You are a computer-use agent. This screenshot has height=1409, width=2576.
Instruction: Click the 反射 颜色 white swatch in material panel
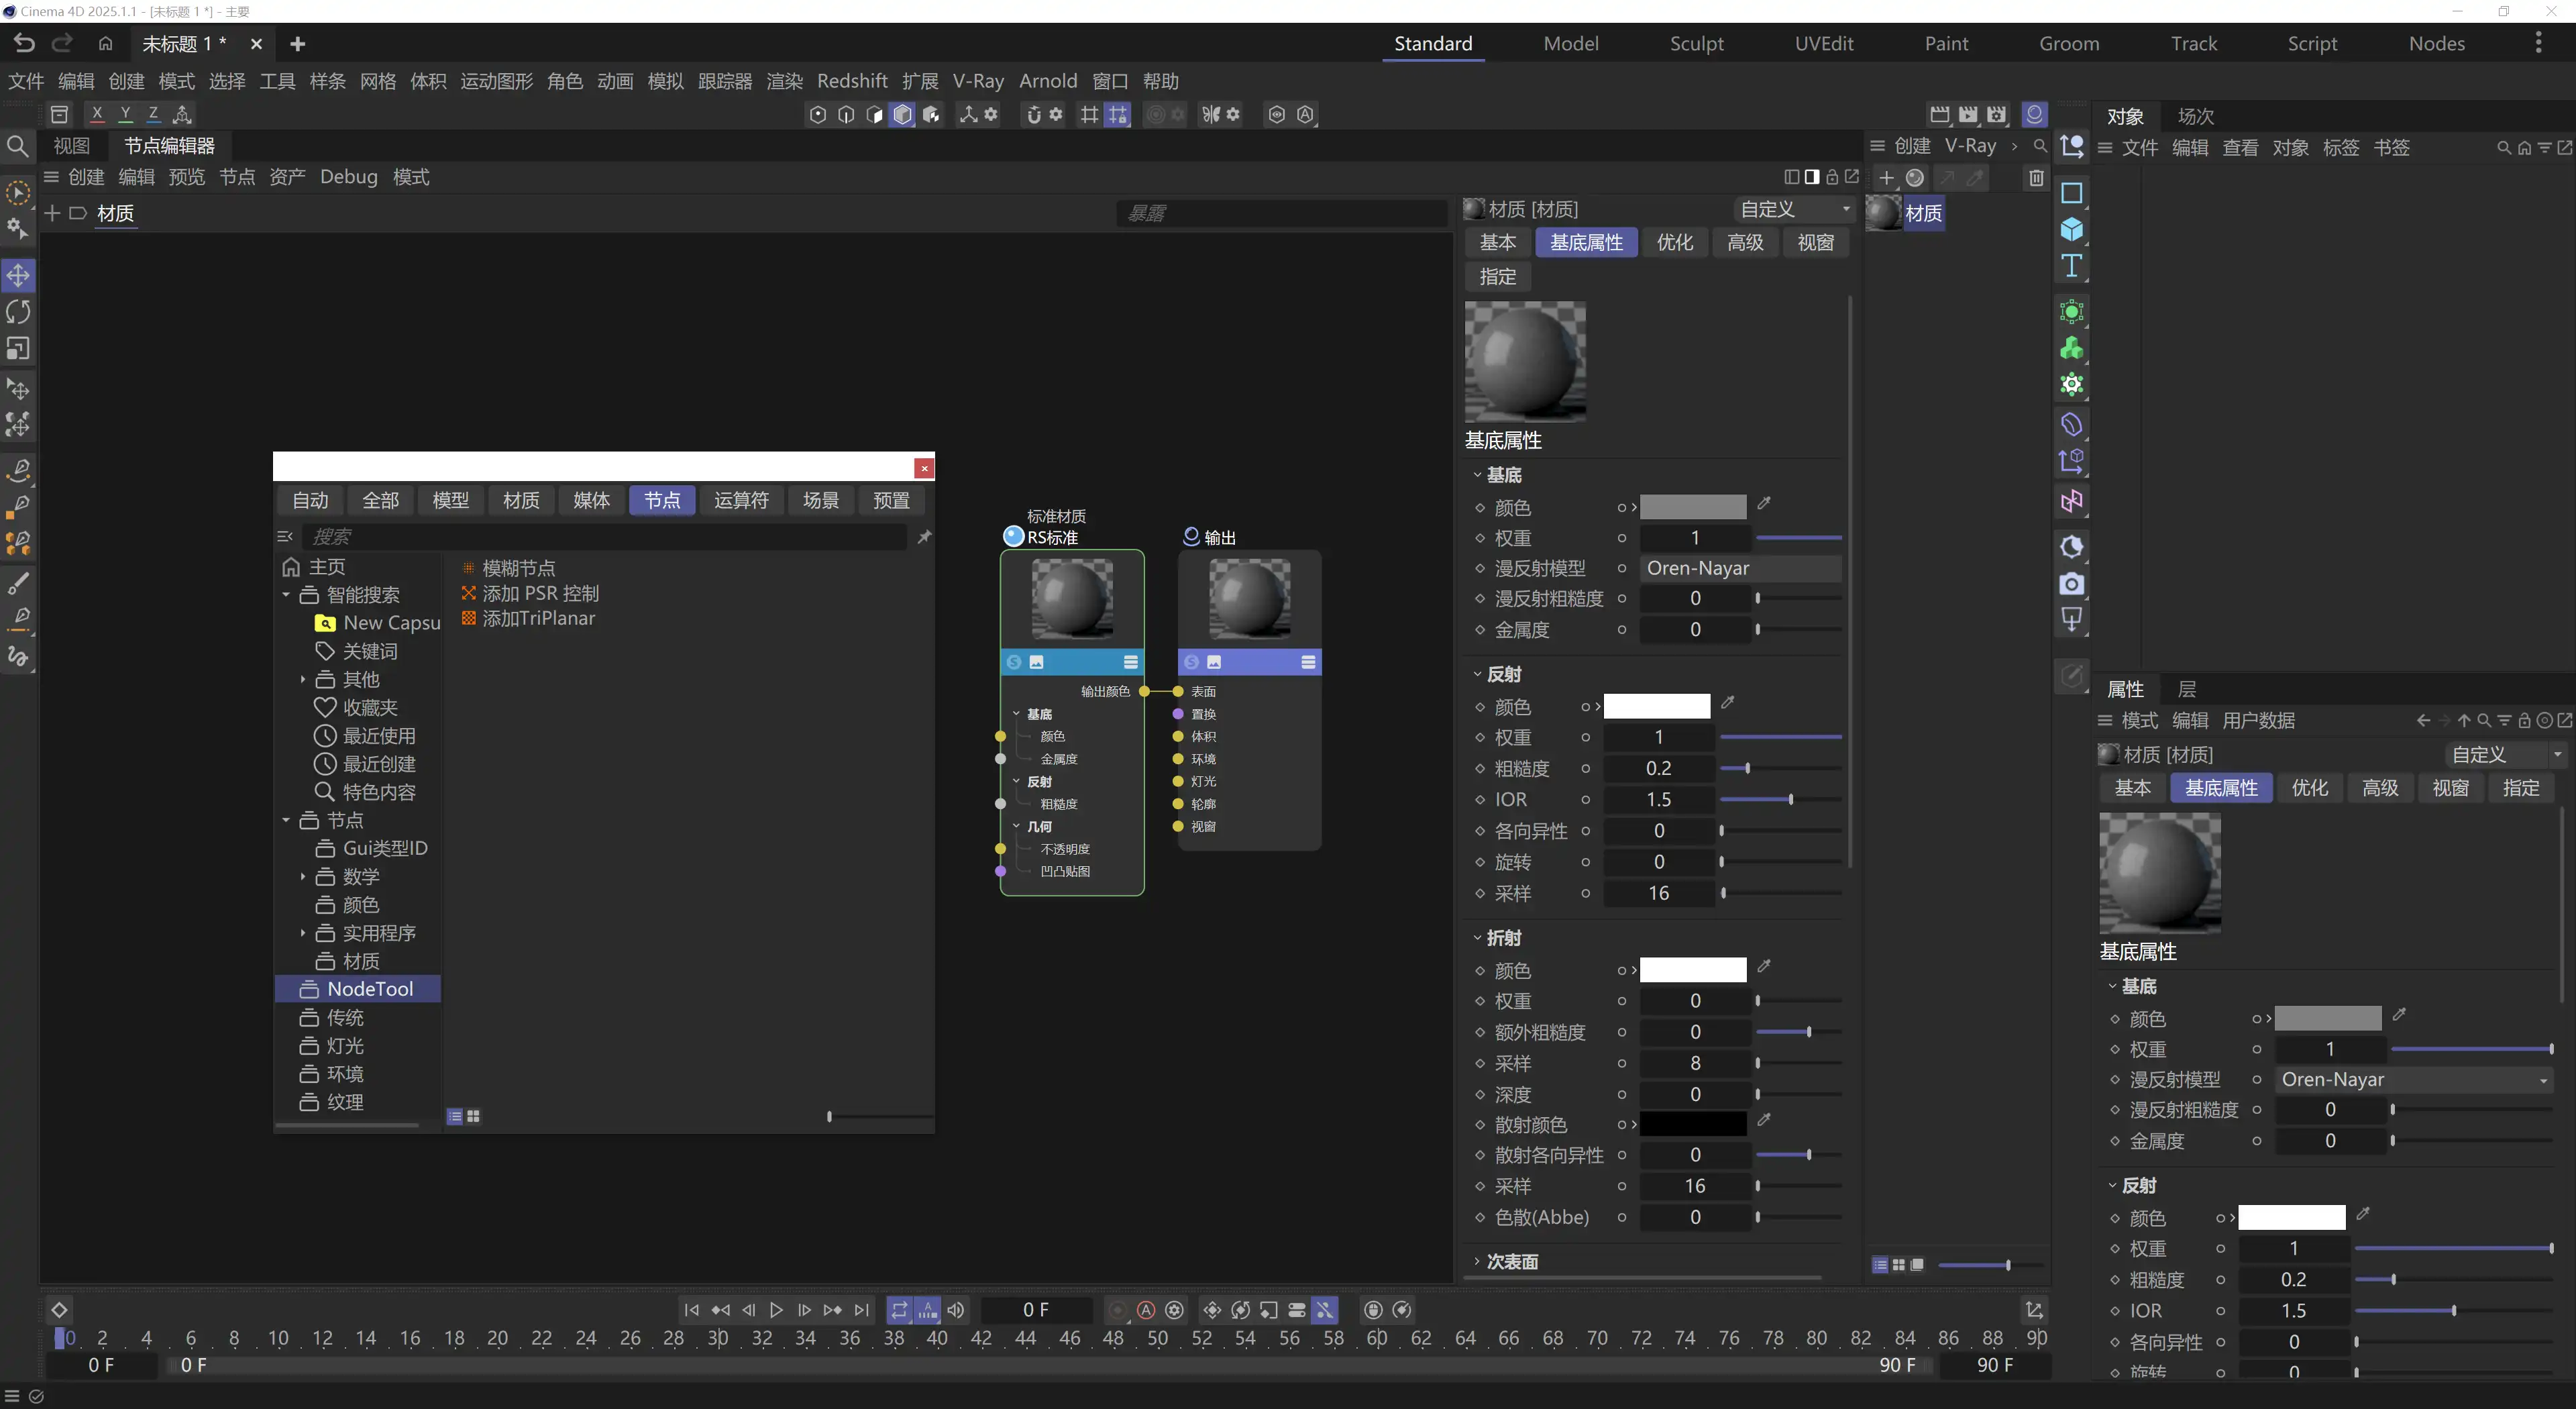[1657, 706]
